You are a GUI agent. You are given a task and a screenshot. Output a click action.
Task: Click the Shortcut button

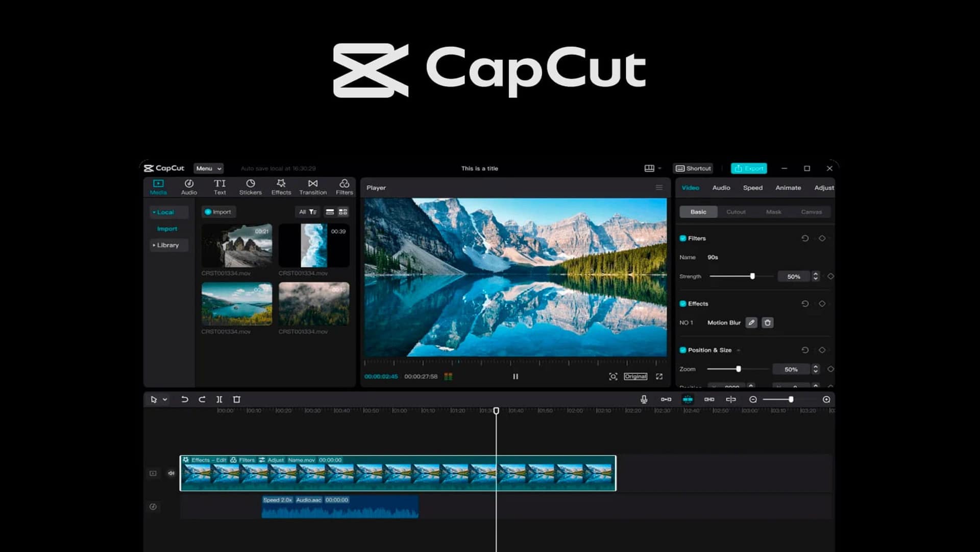693,168
